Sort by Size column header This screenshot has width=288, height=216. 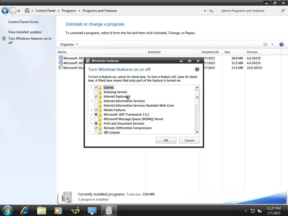(233, 52)
